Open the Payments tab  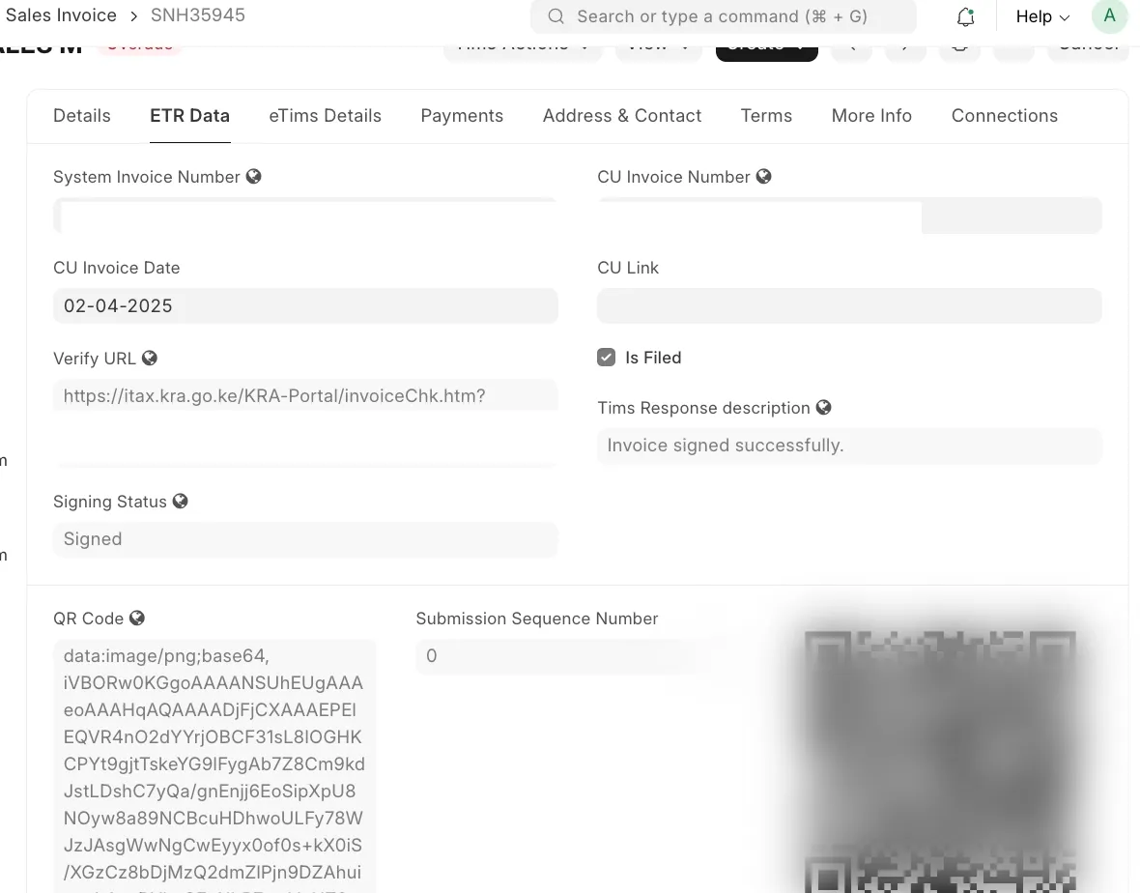click(x=462, y=116)
